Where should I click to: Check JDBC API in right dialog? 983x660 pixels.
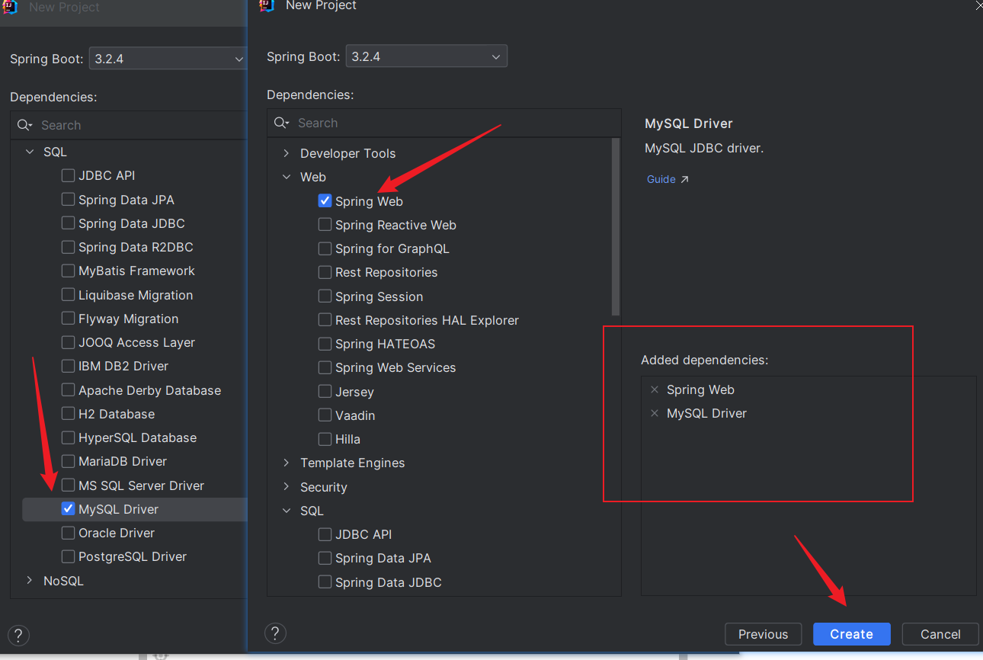(325, 534)
